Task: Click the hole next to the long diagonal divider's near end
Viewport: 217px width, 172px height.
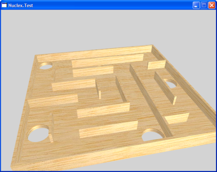Action: [x=153, y=135]
